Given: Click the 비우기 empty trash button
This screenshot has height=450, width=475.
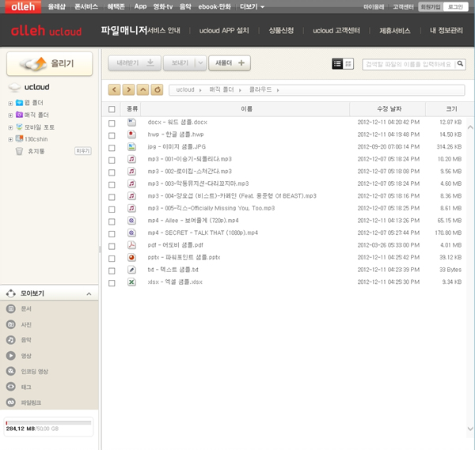Looking at the screenshot, I should (82, 151).
